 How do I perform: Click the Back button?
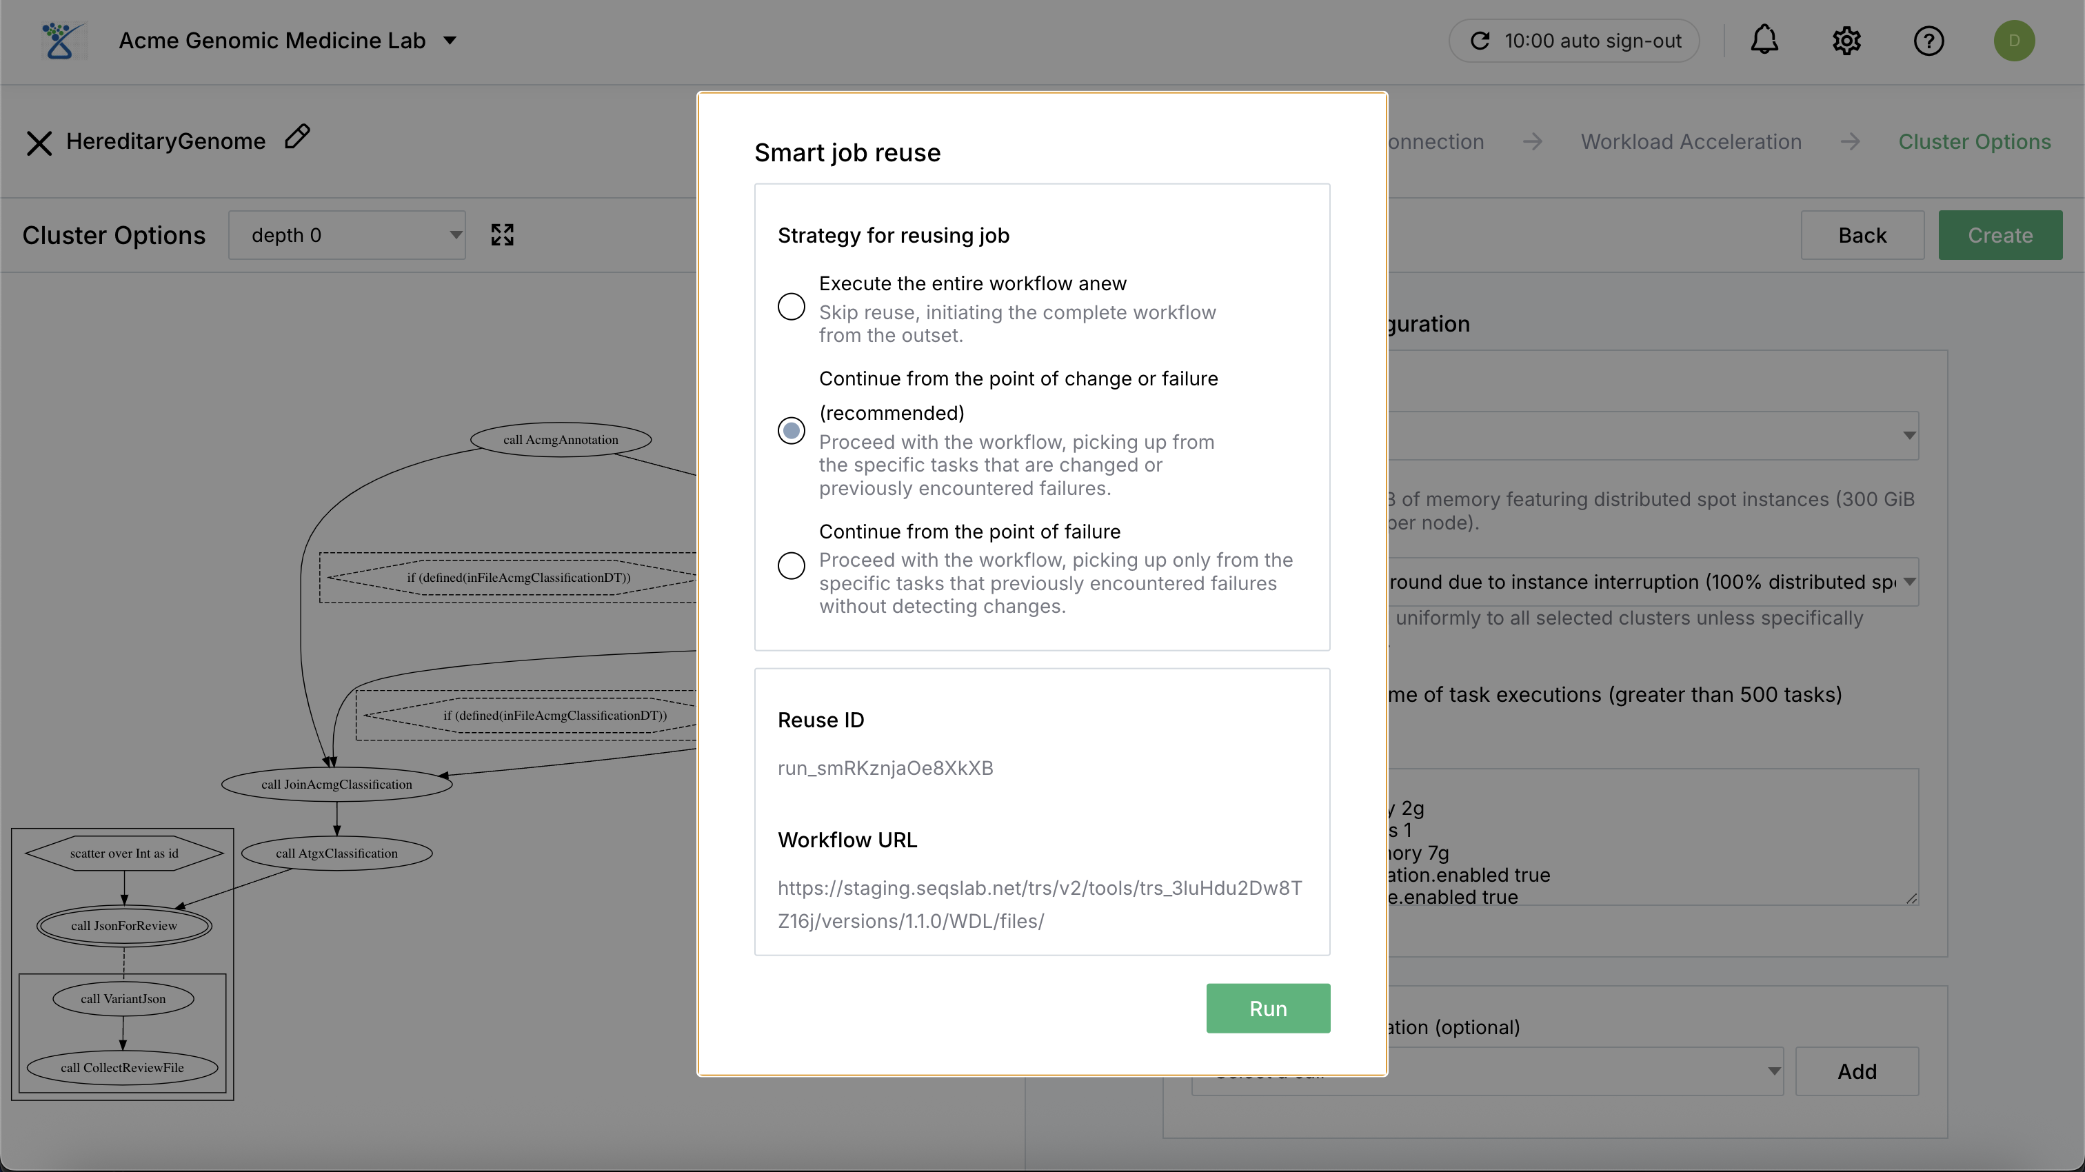[x=1862, y=236]
